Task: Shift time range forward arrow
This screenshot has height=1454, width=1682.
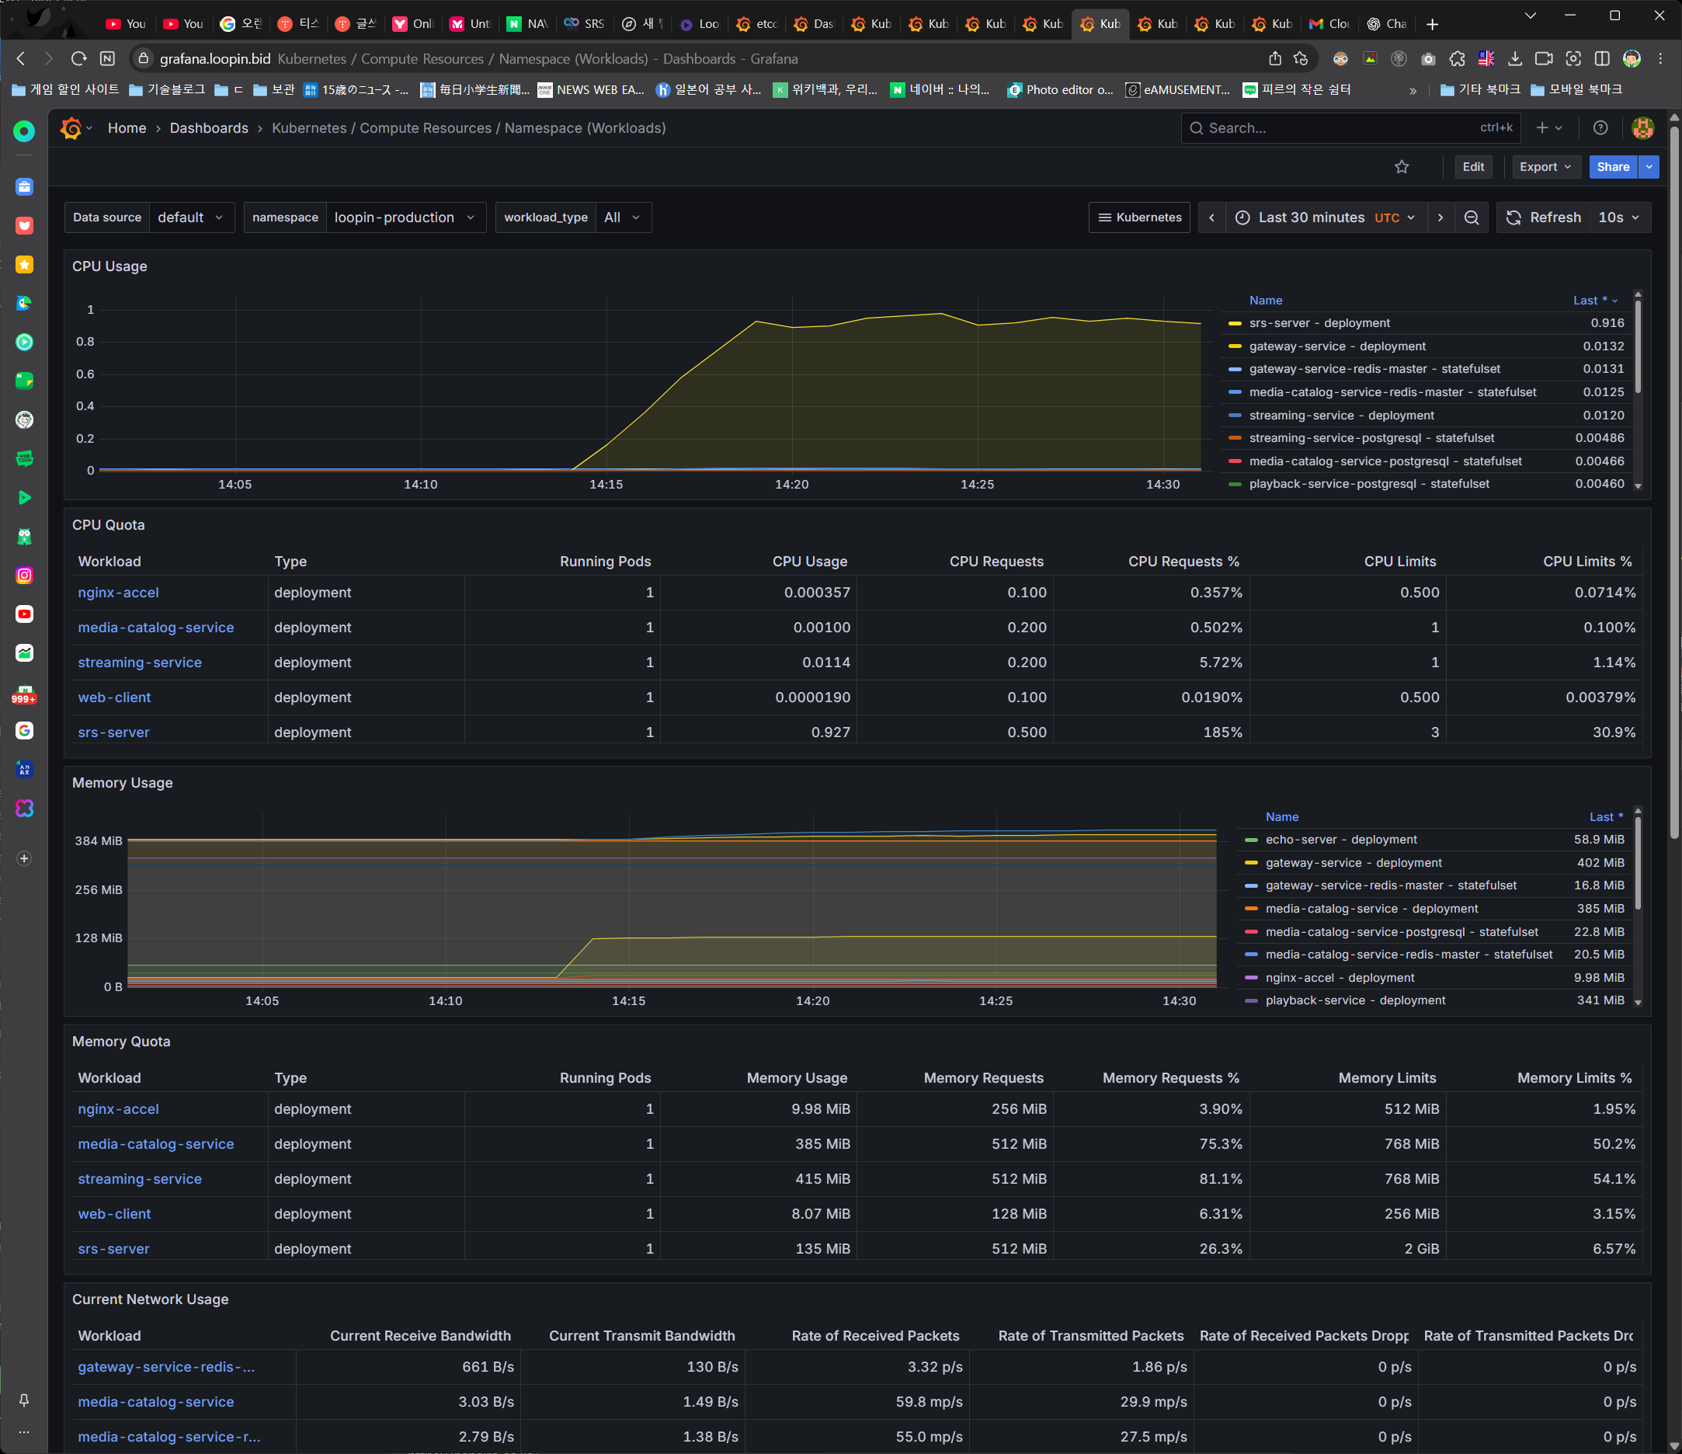Action: coord(1440,217)
